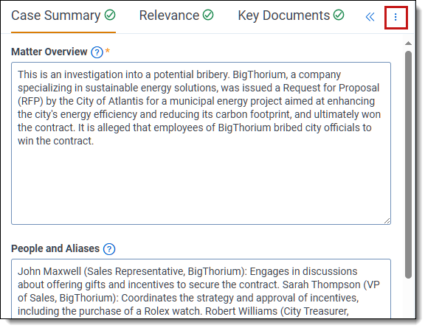Switch to the Relevance tab
The image size is (425, 328).
click(176, 15)
